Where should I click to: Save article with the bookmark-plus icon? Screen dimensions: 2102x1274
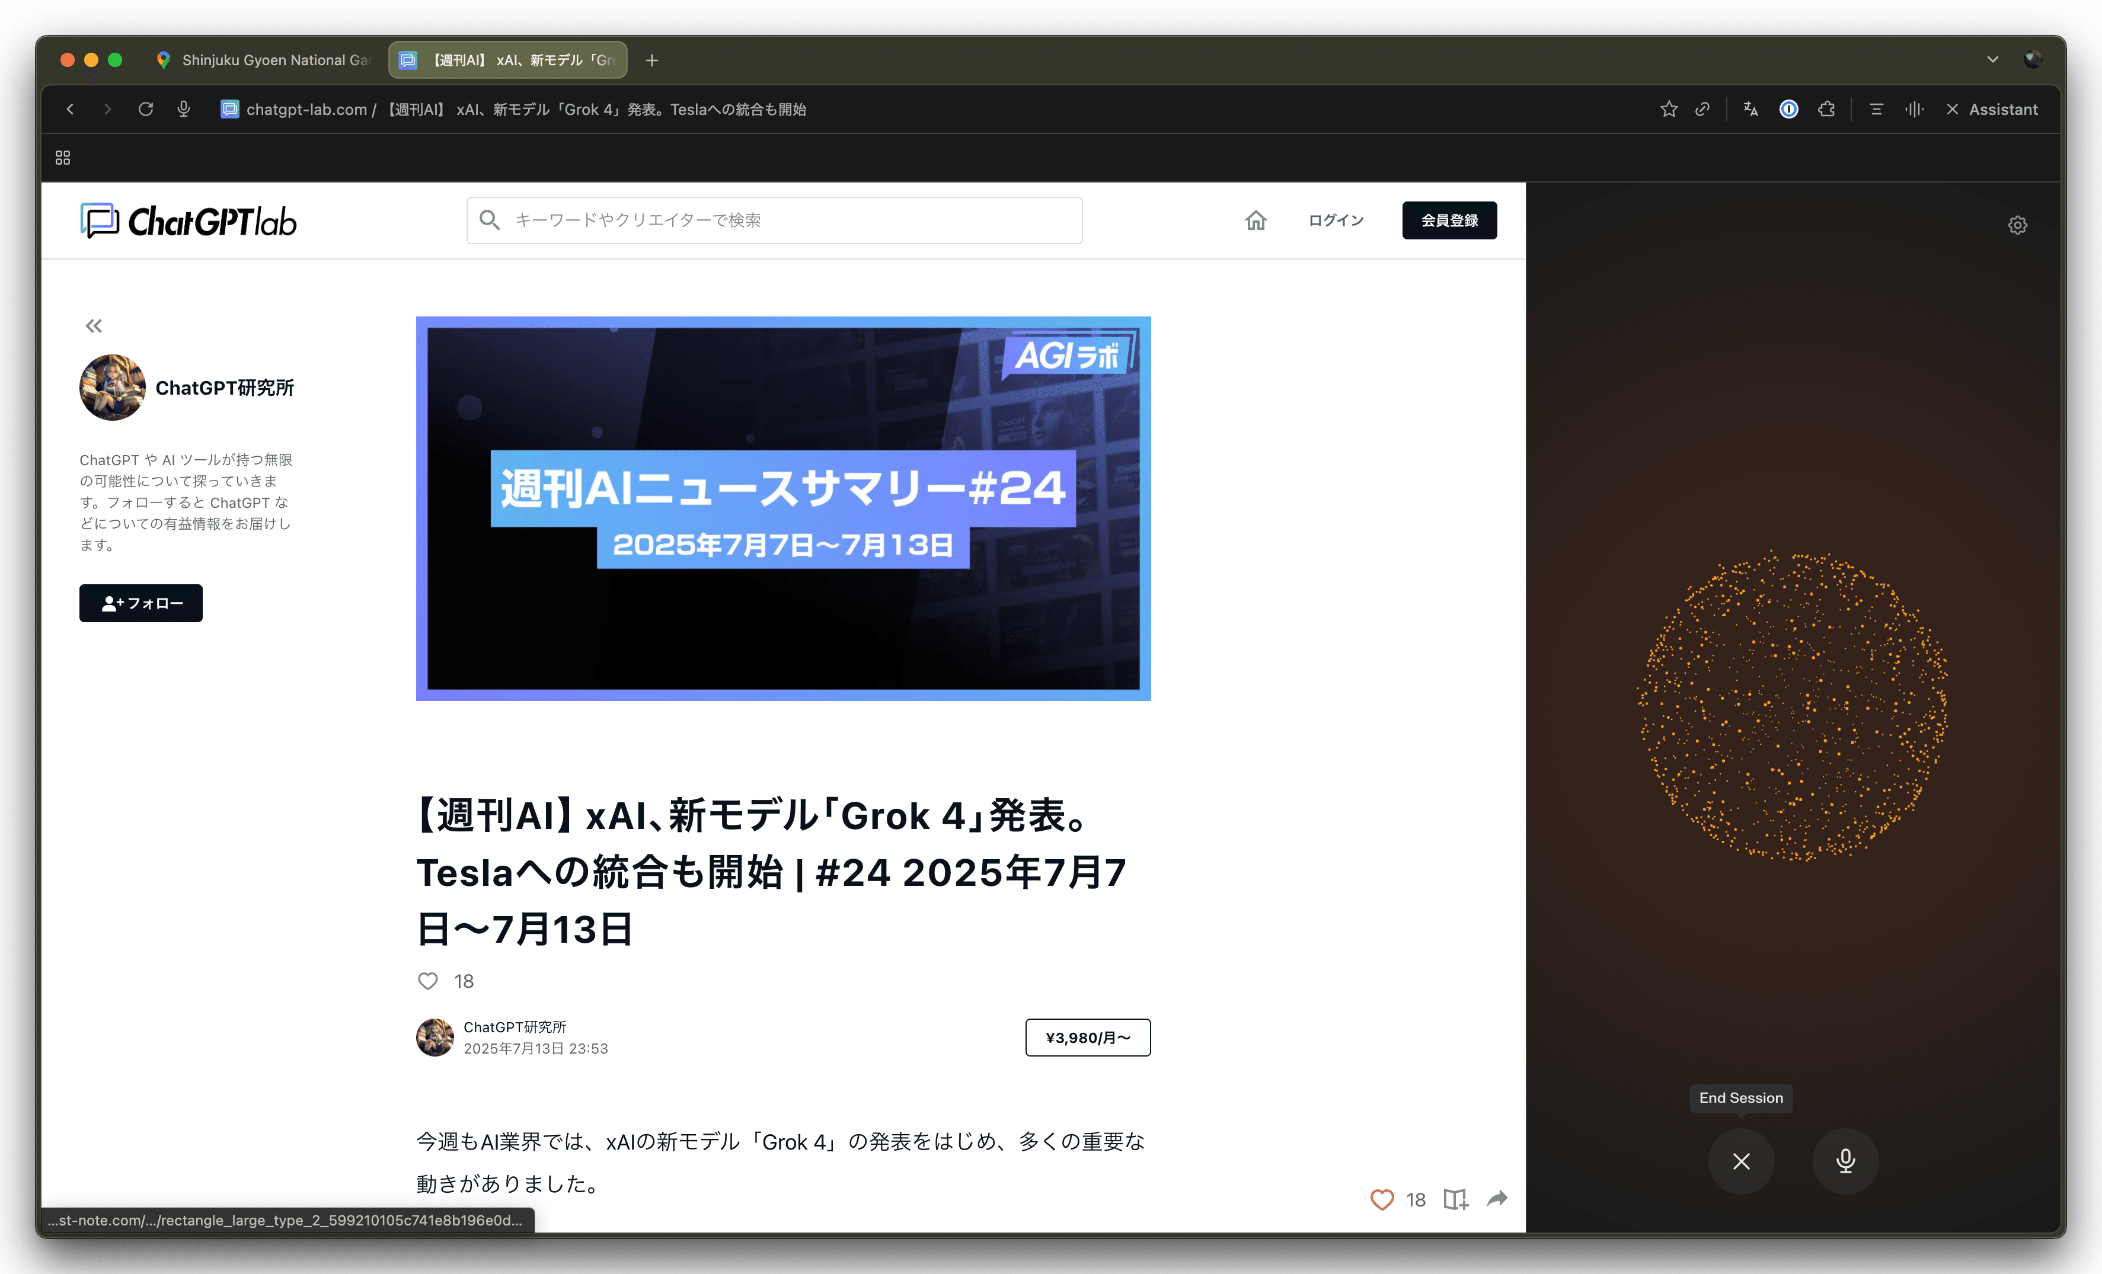click(1455, 1200)
